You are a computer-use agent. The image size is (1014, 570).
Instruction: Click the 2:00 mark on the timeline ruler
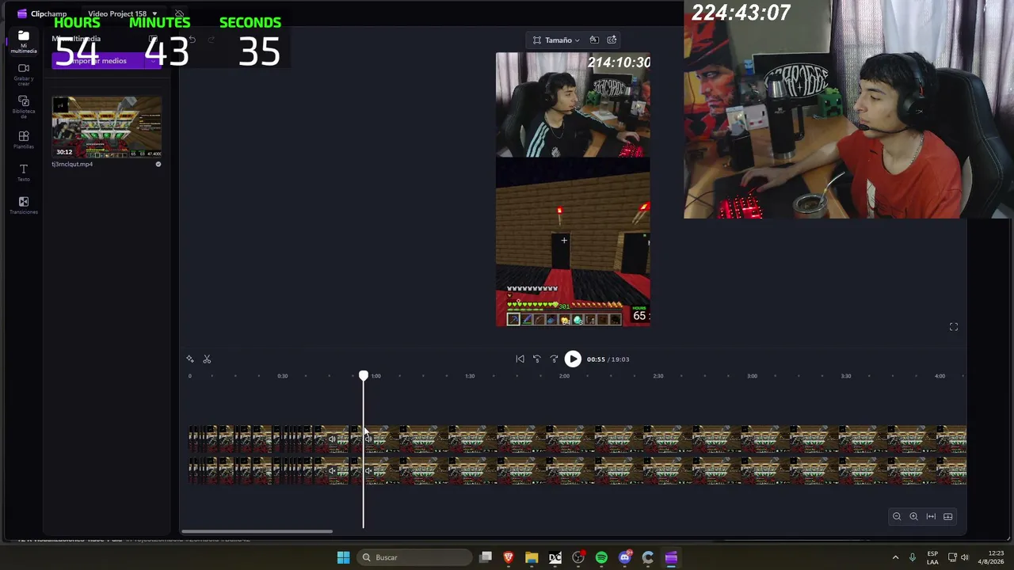tap(564, 376)
